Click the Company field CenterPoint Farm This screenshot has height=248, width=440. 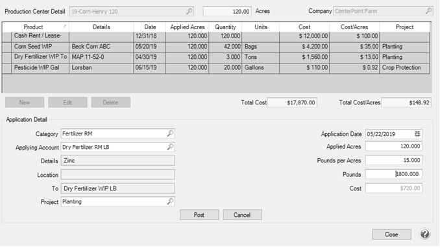pyautogui.click(x=383, y=11)
